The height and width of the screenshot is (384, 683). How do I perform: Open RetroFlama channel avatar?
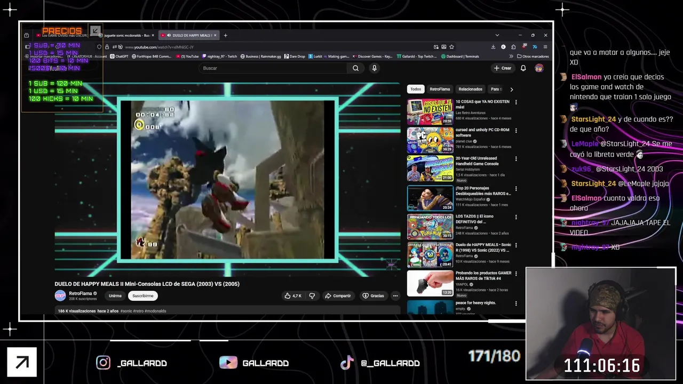pyautogui.click(x=60, y=295)
